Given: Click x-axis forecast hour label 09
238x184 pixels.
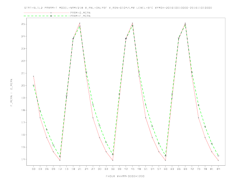Looking at the screenshot, I should [x=53, y=169].
